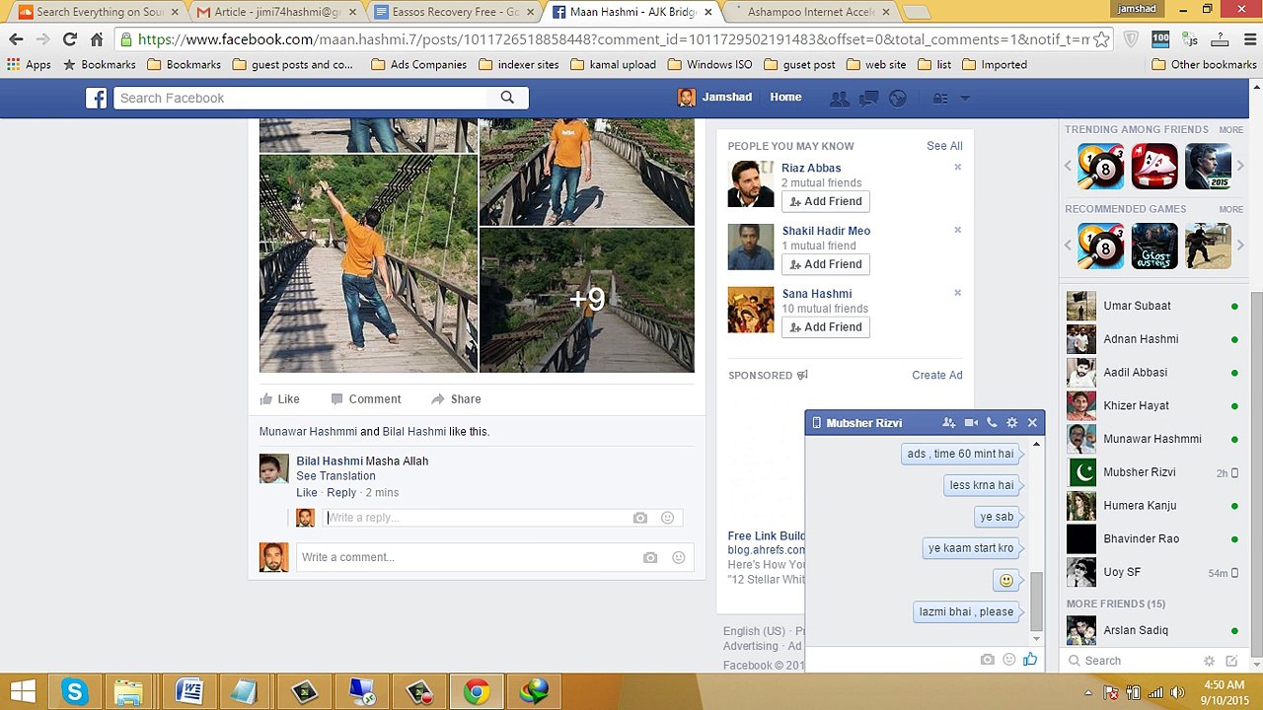The height and width of the screenshot is (710, 1263).
Task: Click the Write a comment input field
Action: pos(494,557)
